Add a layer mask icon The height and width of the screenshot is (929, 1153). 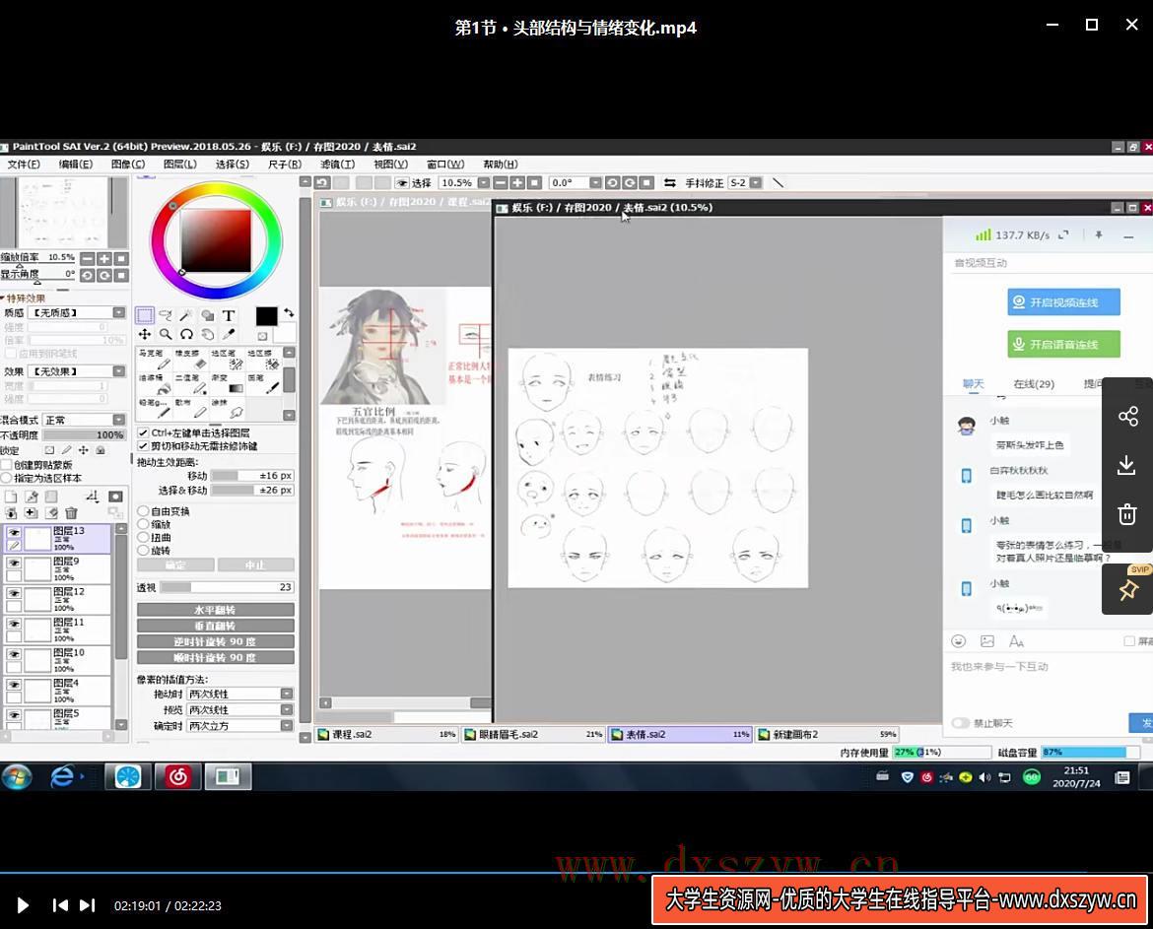(115, 497)
